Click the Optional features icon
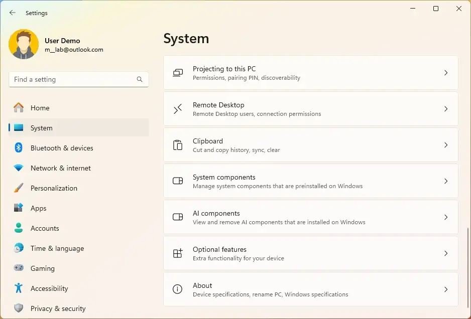 pyautogui.click(x=178, y=253)
